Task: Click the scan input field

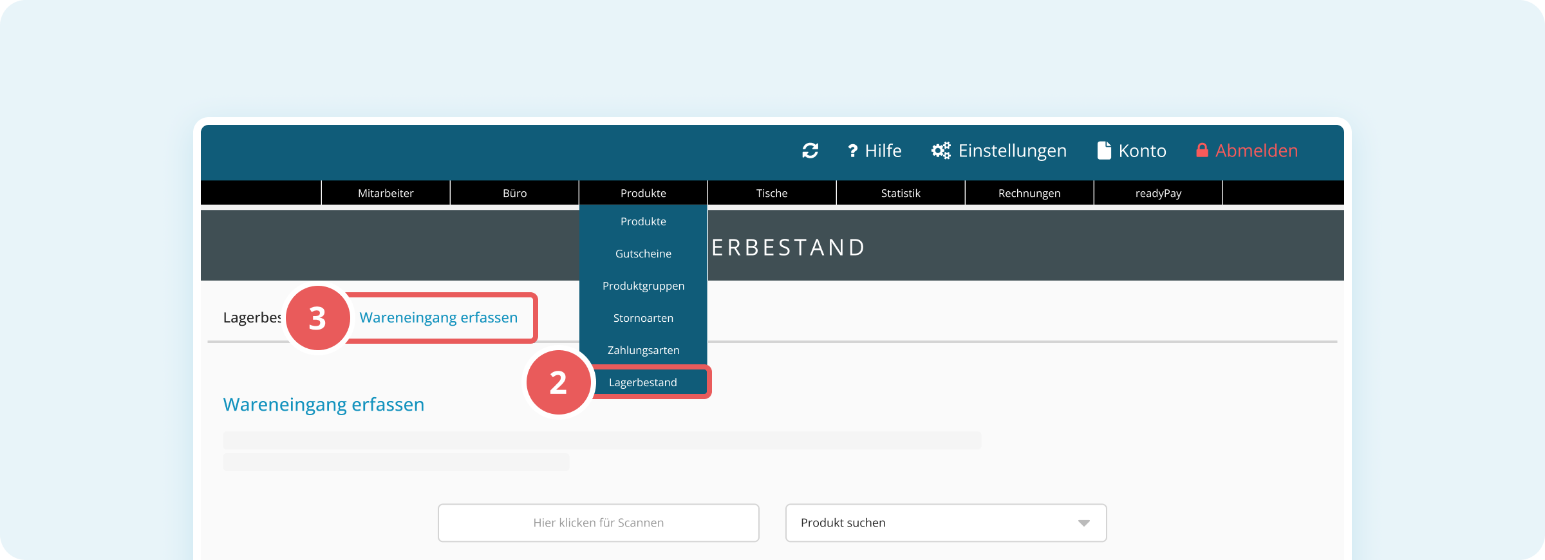Action: pyautogui.click(x=599, y=523)
